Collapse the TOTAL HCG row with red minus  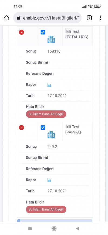pos(22,32)
